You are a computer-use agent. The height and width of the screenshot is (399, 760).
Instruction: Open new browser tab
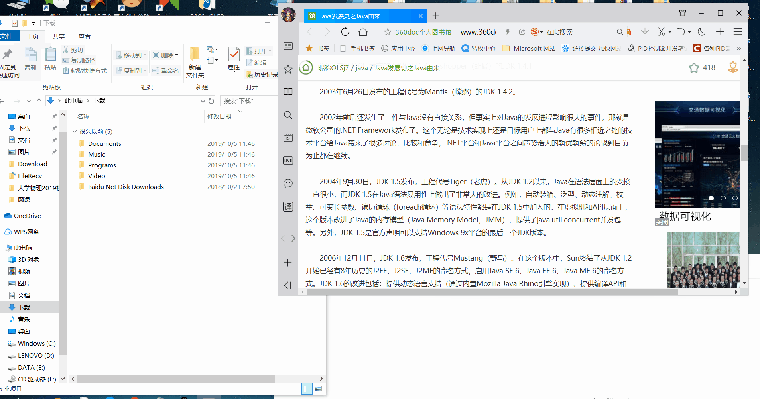point(436,16)
